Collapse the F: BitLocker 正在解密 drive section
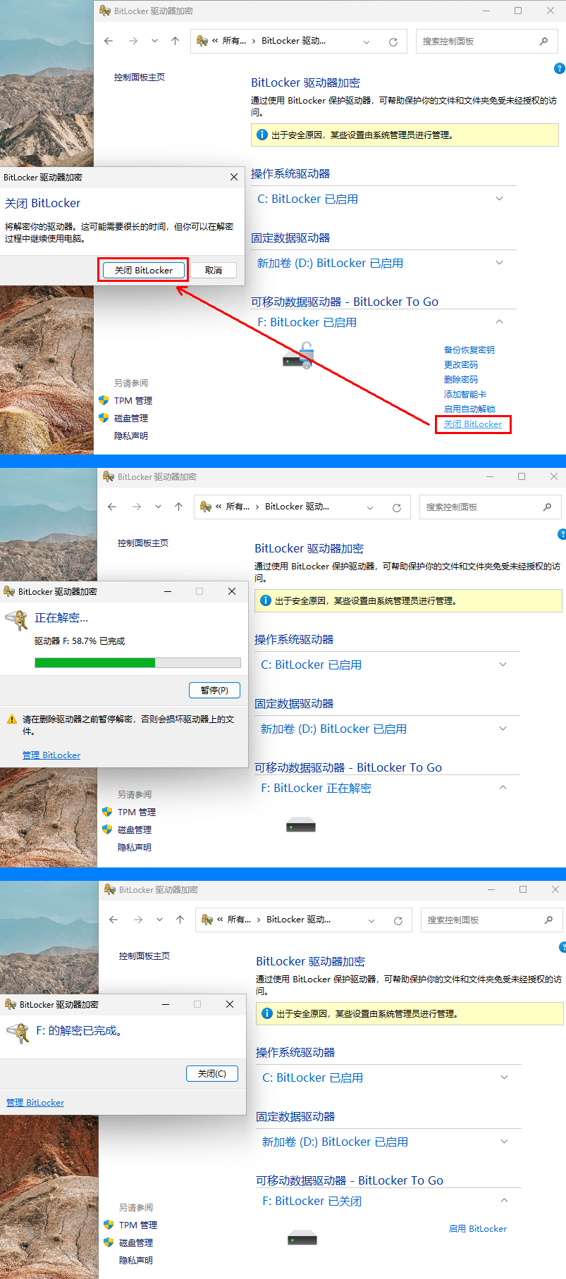566x1279 pixels. 503,788
